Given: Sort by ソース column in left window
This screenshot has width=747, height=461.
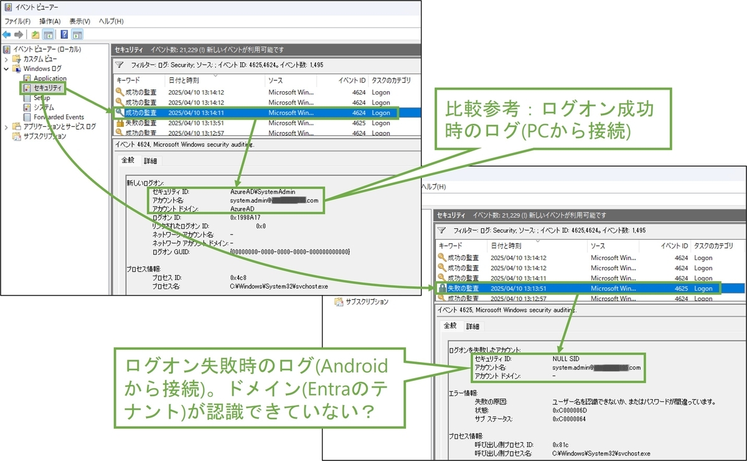Looking at the screenshot, I should click(x=291, y=80).
